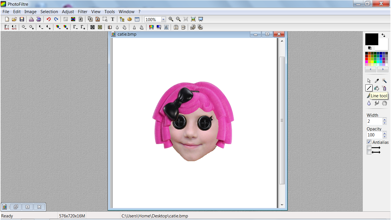Toggle the Antialias checkbox

(369, 142)
